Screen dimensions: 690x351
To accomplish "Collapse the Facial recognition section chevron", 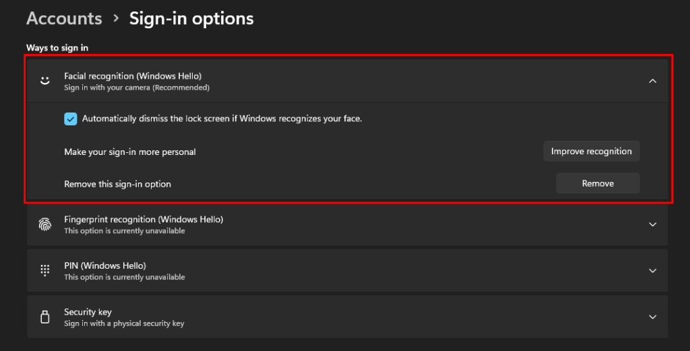I will (x=652, y=81).
